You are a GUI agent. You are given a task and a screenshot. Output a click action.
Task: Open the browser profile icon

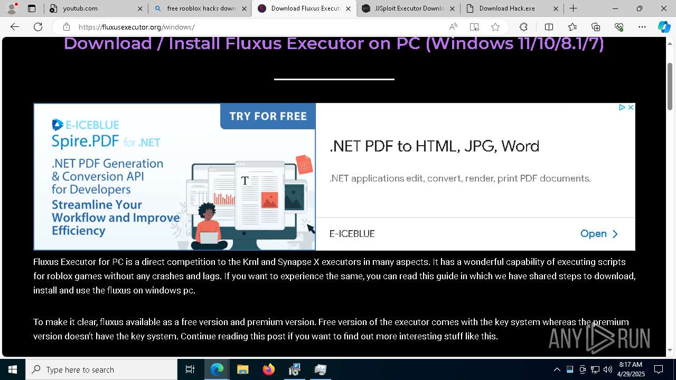12,8
